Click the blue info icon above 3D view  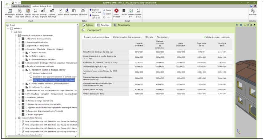tap(241, 25)
